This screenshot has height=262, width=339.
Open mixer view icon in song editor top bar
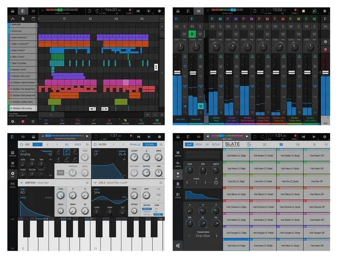click(33, 11)
